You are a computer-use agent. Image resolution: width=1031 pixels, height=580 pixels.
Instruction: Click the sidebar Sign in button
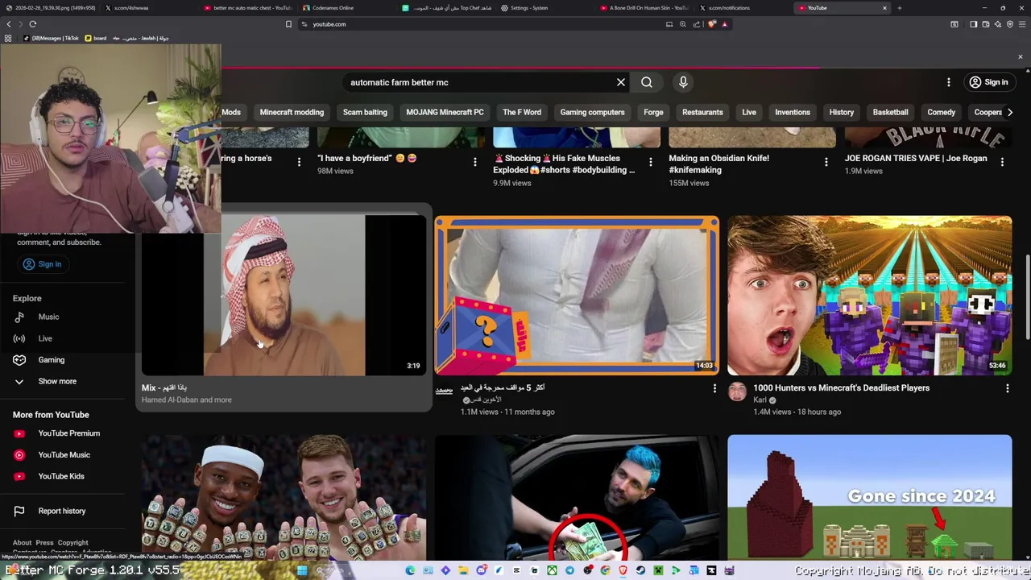pyautogui.click(x=42, y=264)
